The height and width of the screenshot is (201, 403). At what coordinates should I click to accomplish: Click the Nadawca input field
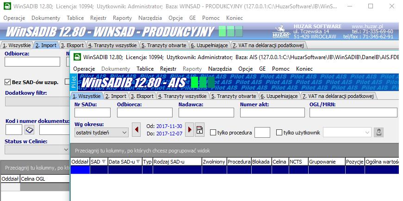coord(206,112)
